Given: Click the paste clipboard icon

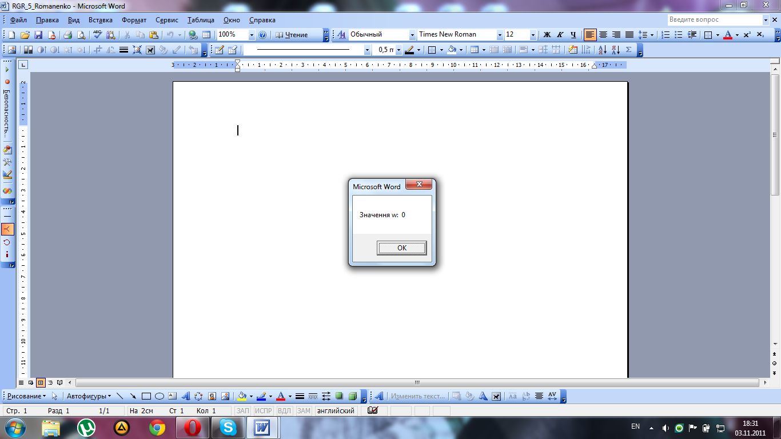Looking at the screenshot, I should click(154, 35).
